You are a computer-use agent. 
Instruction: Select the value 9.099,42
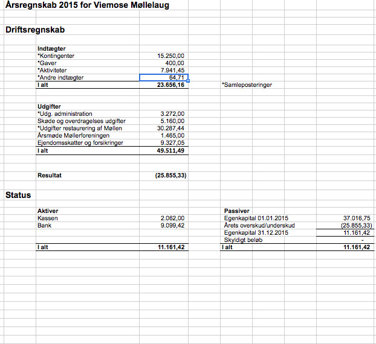172,225
